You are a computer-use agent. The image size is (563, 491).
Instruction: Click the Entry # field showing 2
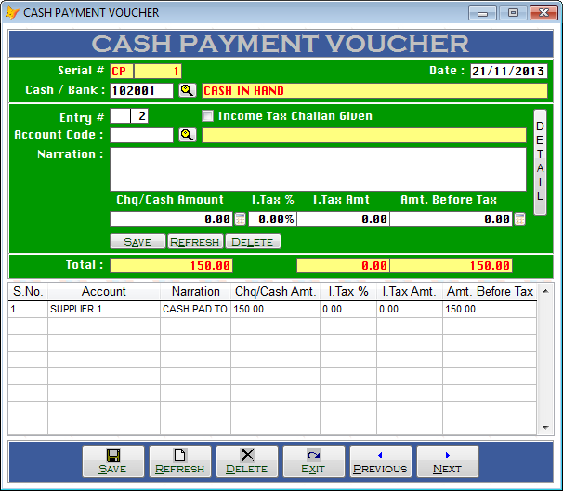pyautogui.click(x=139, y=116)
